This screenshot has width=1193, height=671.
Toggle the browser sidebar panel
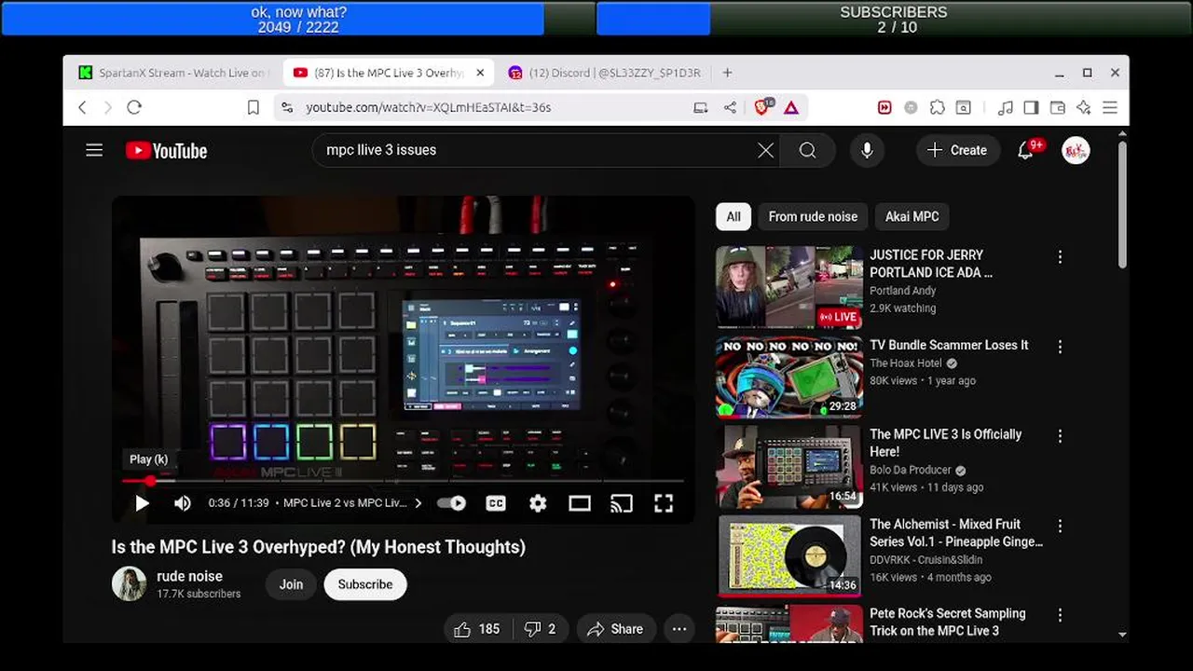tap(1031, 107)
